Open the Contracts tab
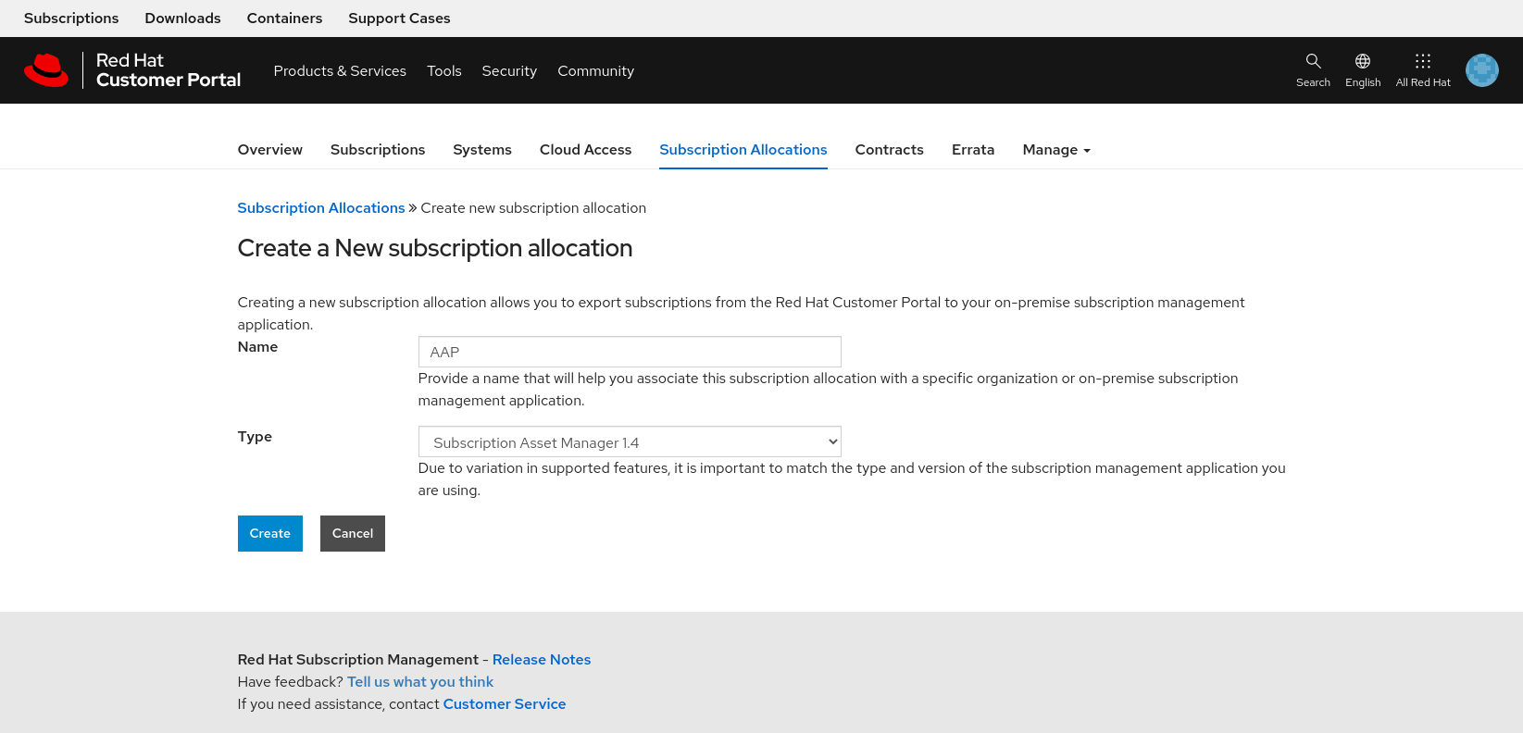The height and width of the screenshot is (733, 1523). (x=889, y=150)
